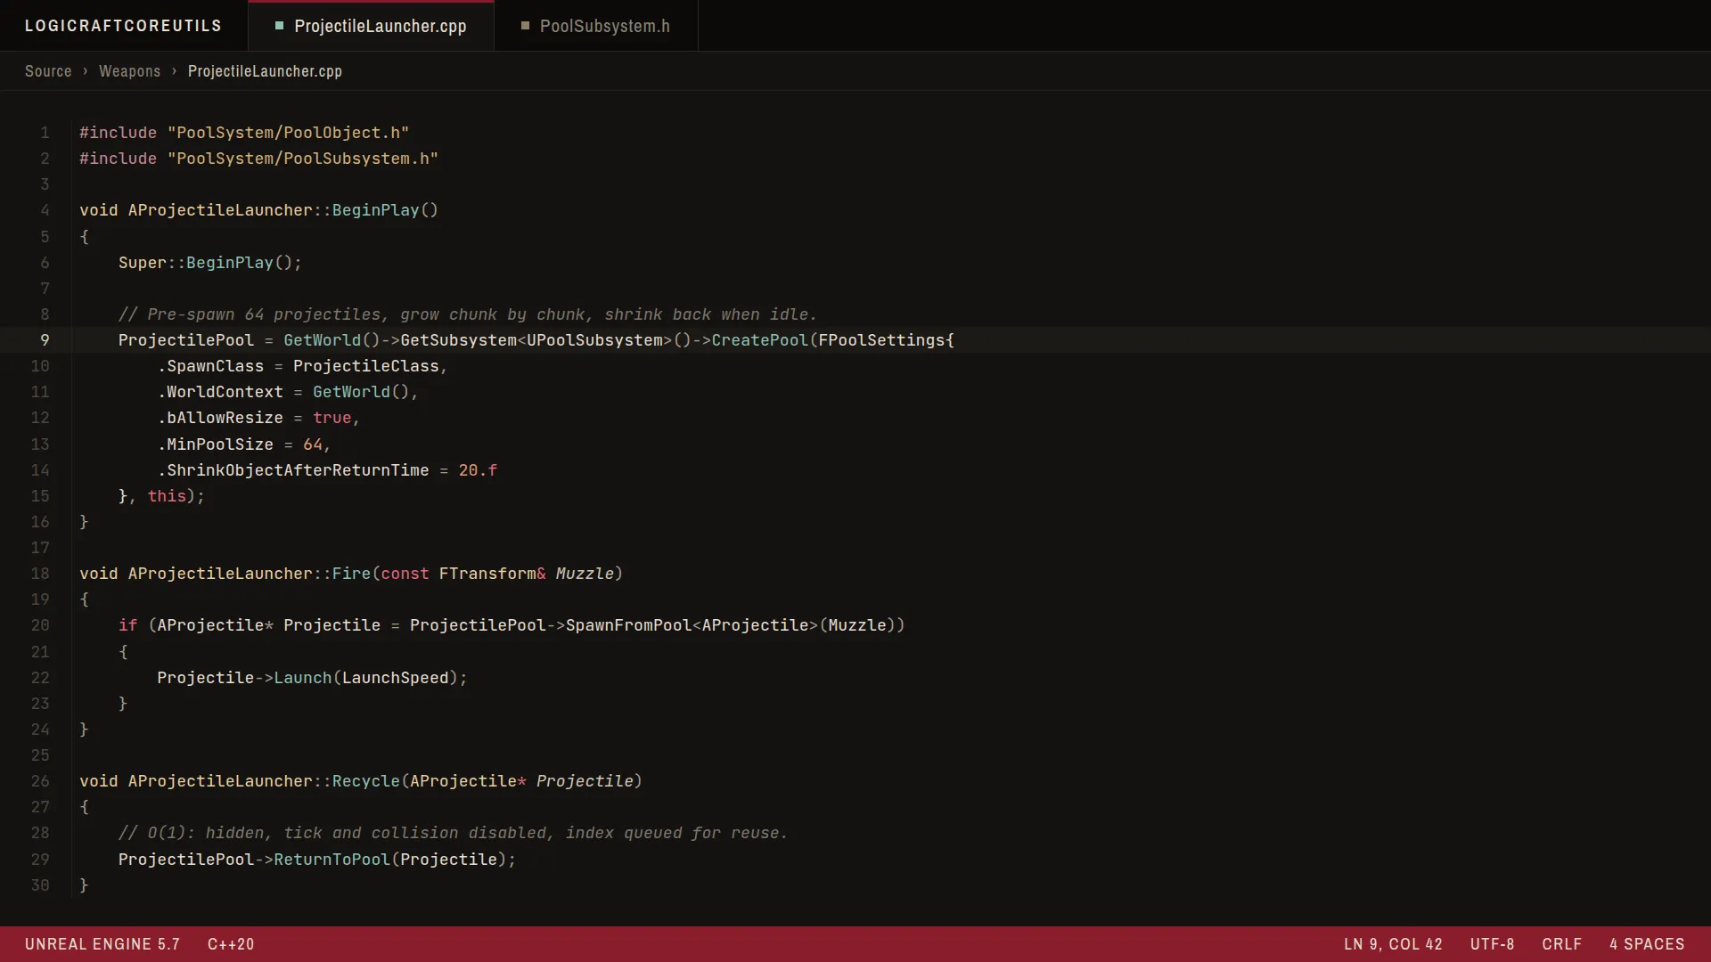The image size is (1711, 962).
Task: Click the 20.f ShrinkObjectAfterReturnTime value
Action: pyautogui.click(x=478, y=470)
